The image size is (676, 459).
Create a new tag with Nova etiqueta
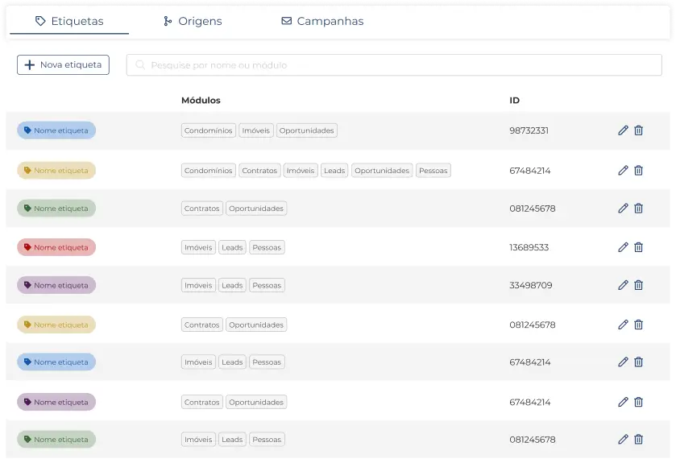pos(63,64)
